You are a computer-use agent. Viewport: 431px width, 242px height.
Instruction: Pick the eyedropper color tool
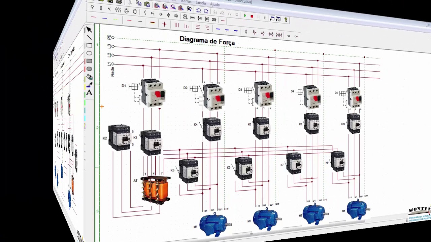pos(89,85)
